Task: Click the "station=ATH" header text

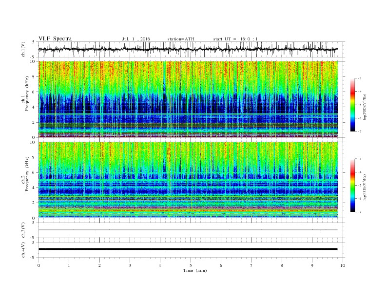Action: pos(181,39)
